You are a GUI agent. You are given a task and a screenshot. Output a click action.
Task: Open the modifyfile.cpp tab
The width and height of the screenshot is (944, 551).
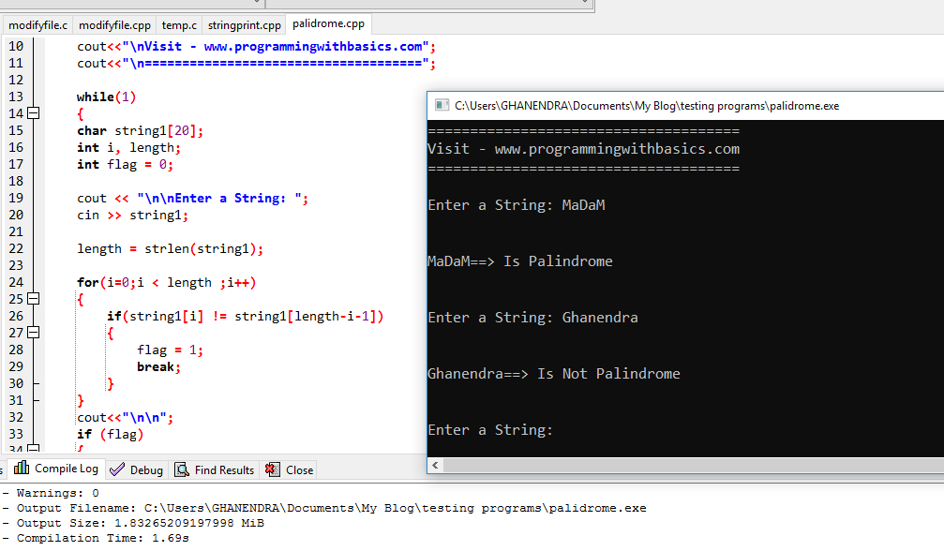pos(113,25)
